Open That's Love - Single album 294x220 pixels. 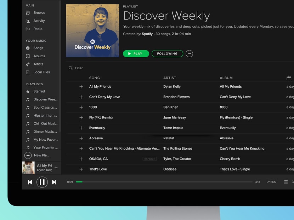[x=235, y=169]
